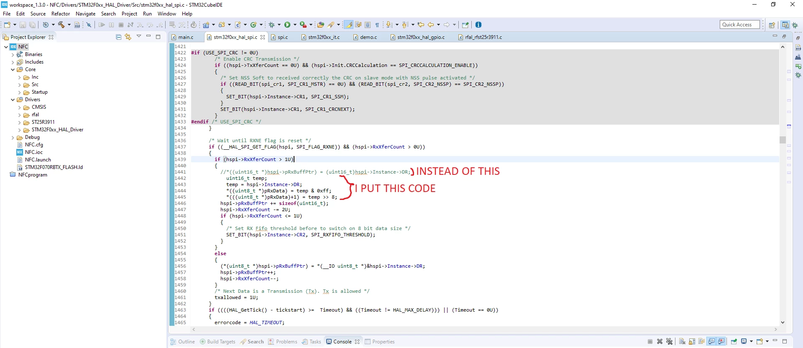
Task: Run the project with the green Run icon
Action: pos(287,25)
